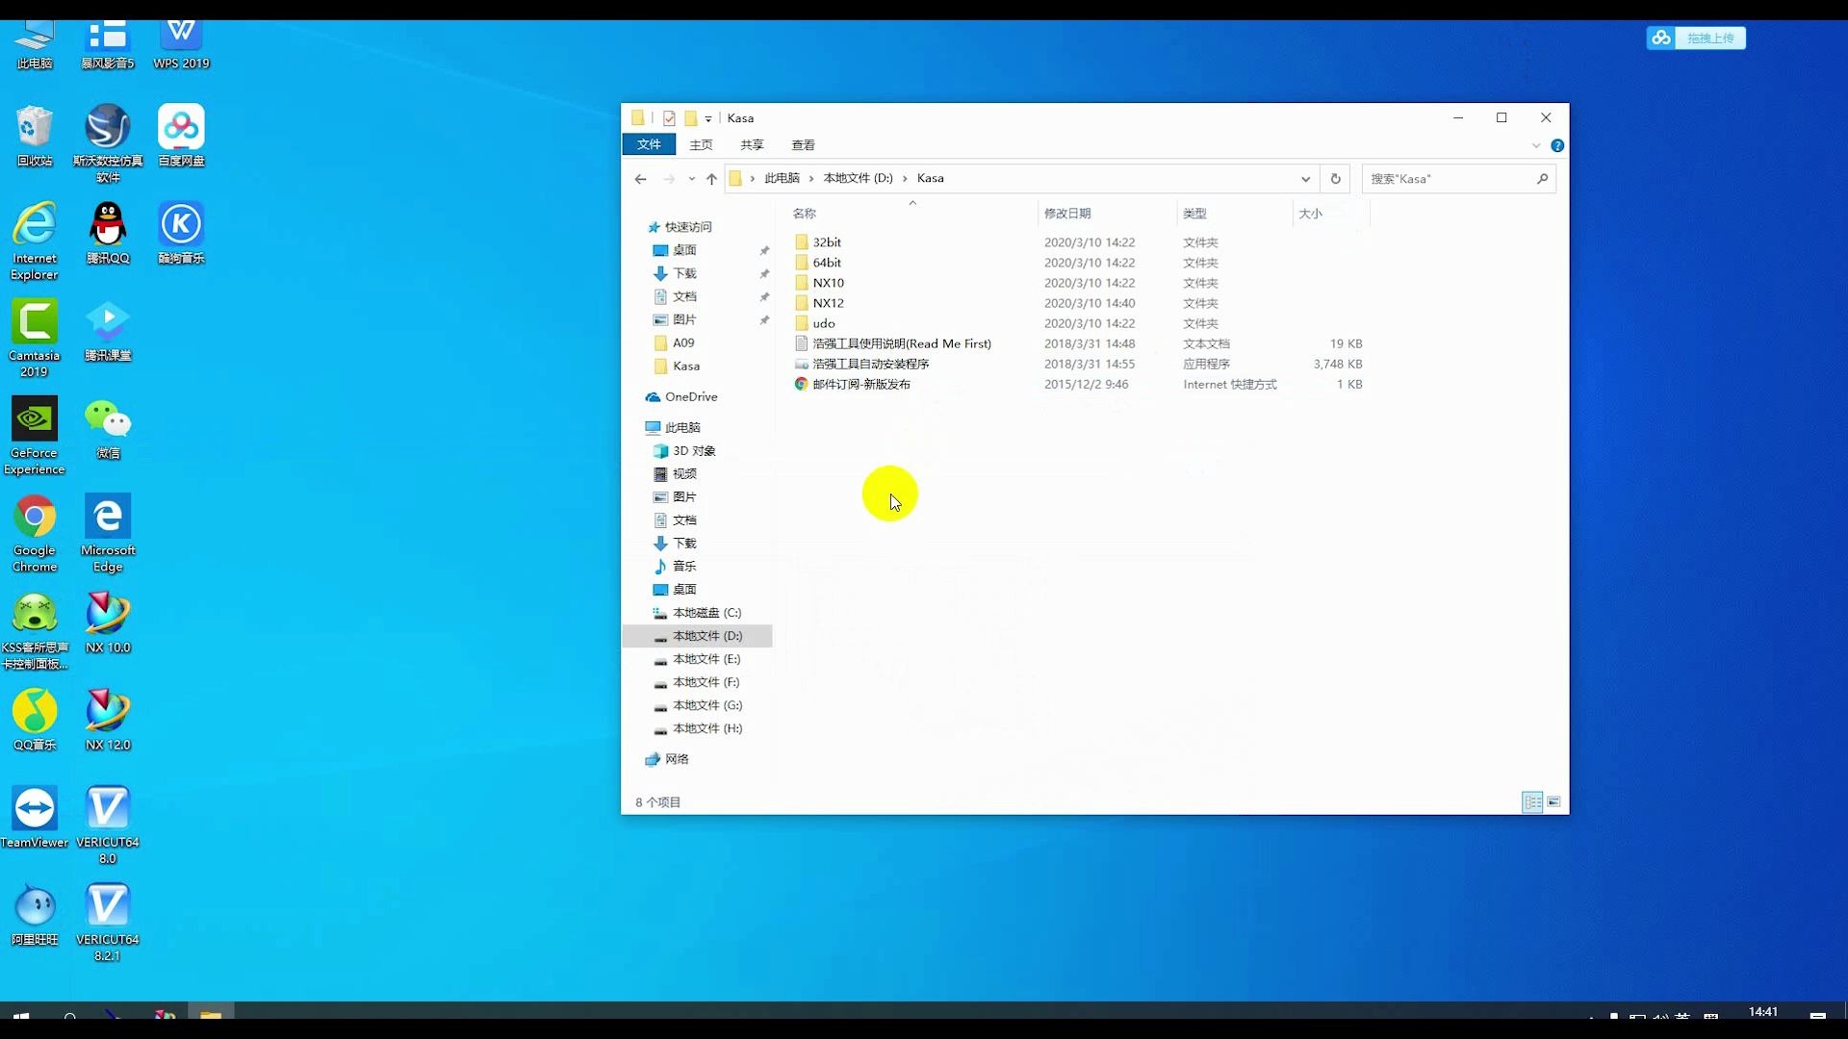Sort files by 修改日期 column header
This screenshot has width=1848, height=1039.
point(1067,214)
